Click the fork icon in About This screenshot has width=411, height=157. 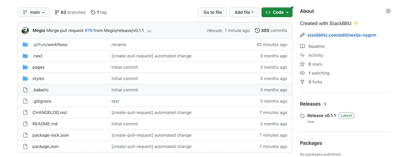(x=302, y=82)
